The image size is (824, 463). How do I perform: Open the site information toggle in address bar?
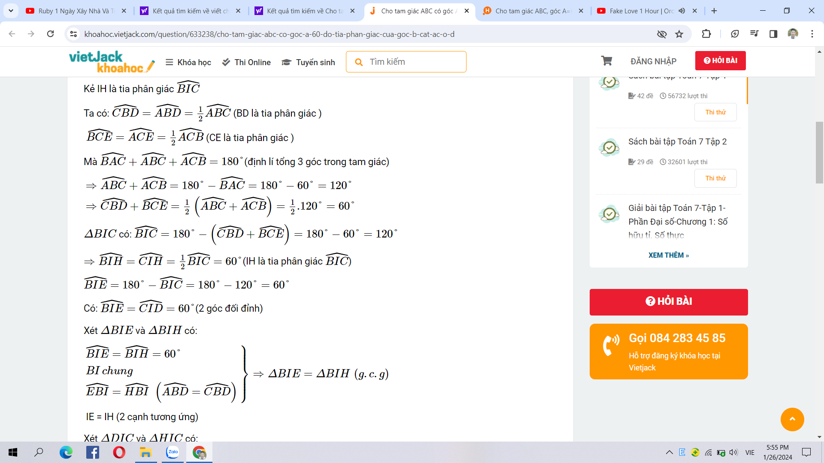[x=74, y=34]
